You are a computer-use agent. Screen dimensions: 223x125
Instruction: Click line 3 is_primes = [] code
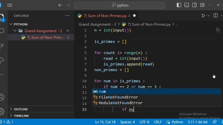tap(110, 42)
